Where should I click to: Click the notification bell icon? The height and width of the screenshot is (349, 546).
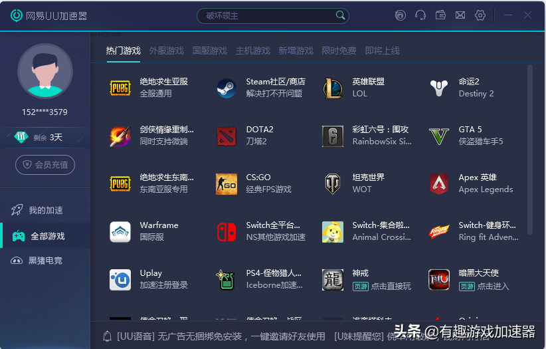coord(107,336)
